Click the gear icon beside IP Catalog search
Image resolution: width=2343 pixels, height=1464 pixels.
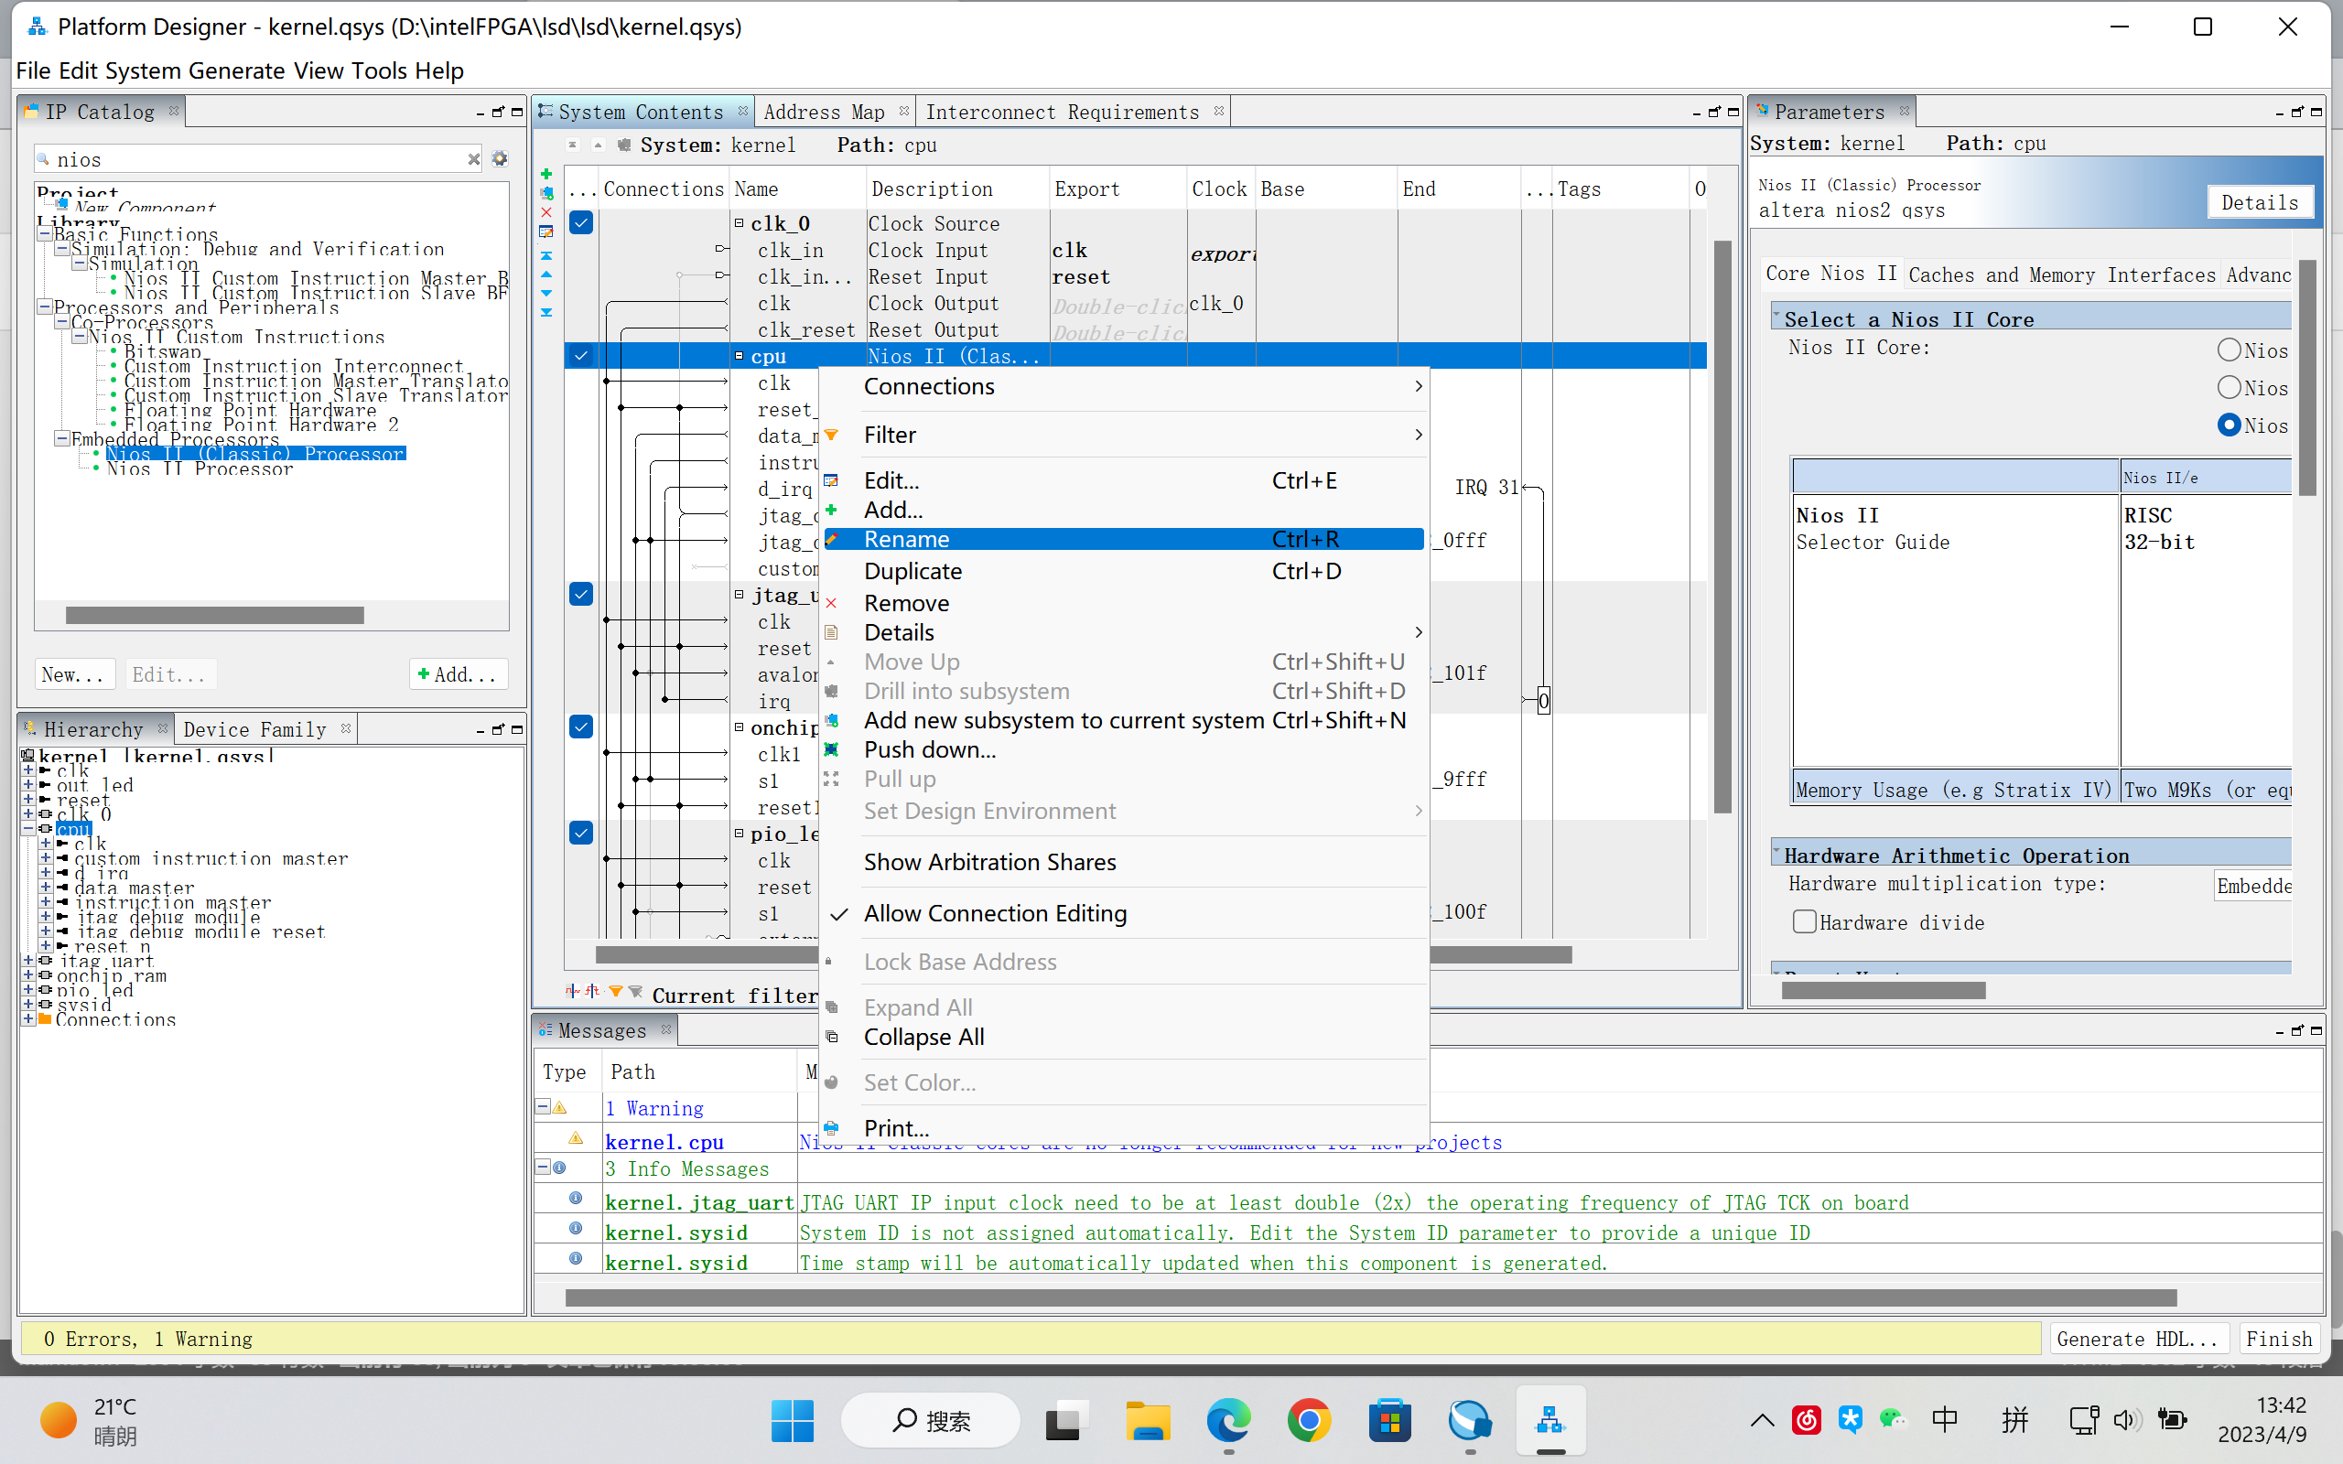(x=500, y=159)
